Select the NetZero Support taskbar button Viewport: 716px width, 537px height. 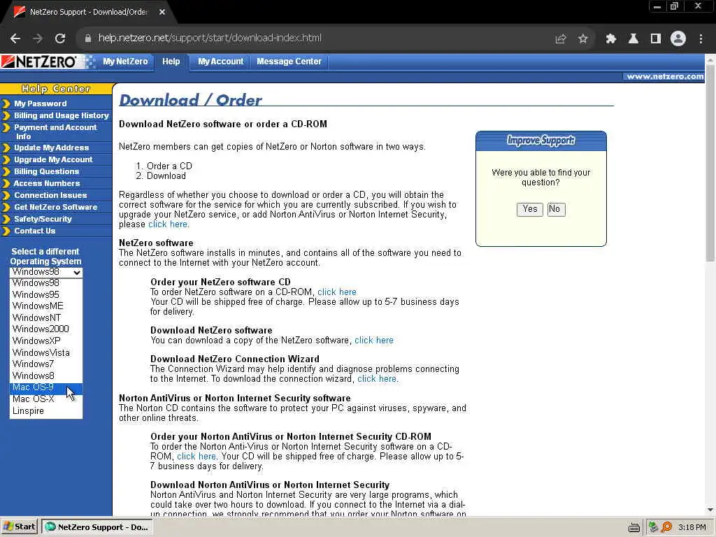pos(97,527)
